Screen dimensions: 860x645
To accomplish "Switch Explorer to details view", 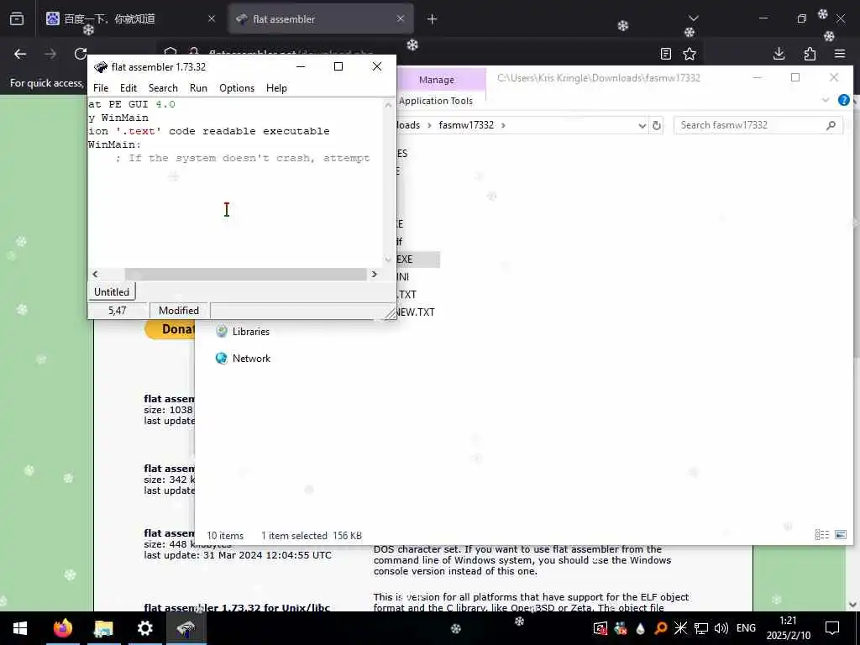I will pos(821,534).
